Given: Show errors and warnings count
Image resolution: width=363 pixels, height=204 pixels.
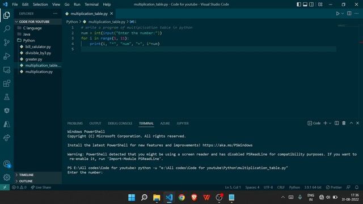Looking at the screenshot, I should point(19,188).
